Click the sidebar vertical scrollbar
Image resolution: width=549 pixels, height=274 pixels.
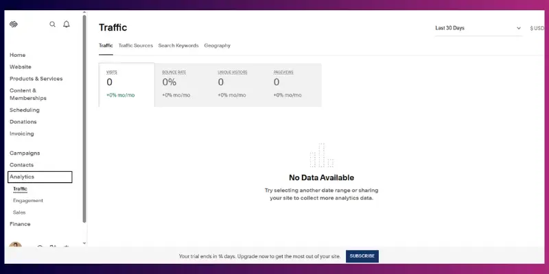pyautogui.click(x=84, y=119)
